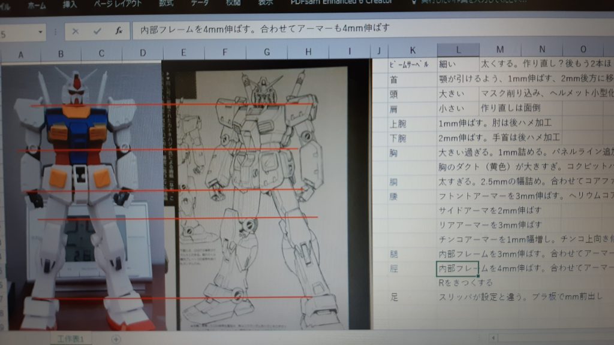Image resolution: width=614 pixels, height=345 pixels.
Task: Select the 工作表1 sheet tab
Action: click(71, 339)
